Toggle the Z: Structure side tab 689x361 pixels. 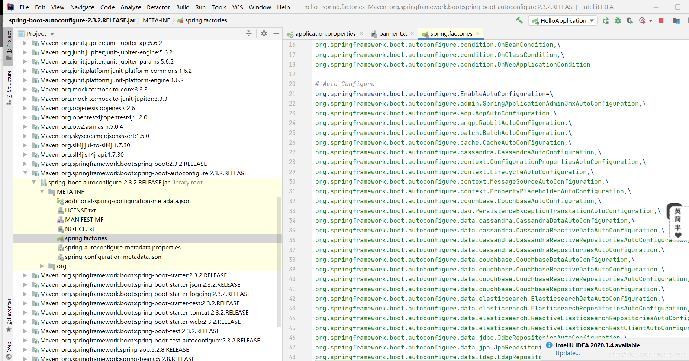[x=9, y=88]
